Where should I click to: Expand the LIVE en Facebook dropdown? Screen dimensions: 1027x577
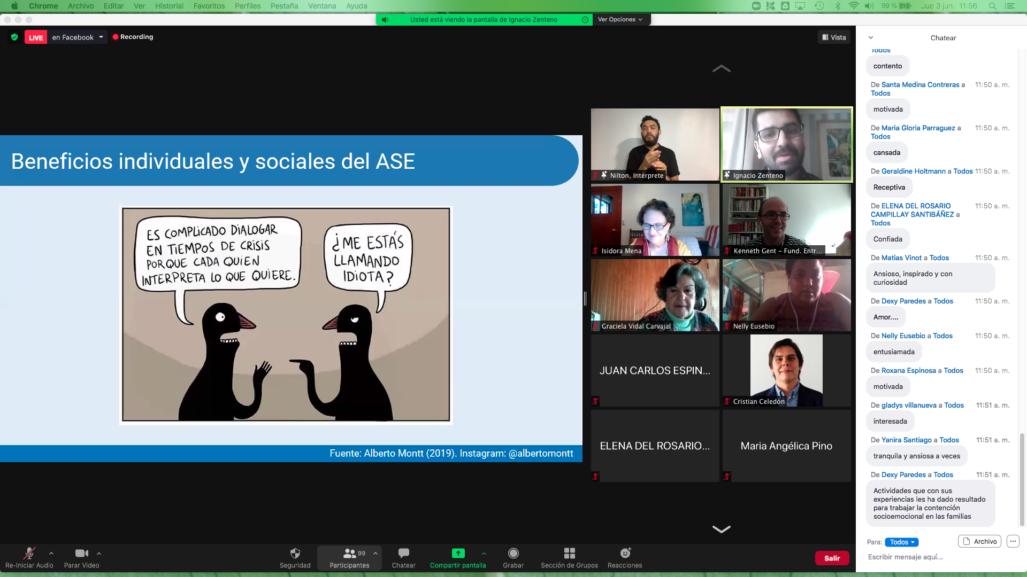(x=101, y=37)
